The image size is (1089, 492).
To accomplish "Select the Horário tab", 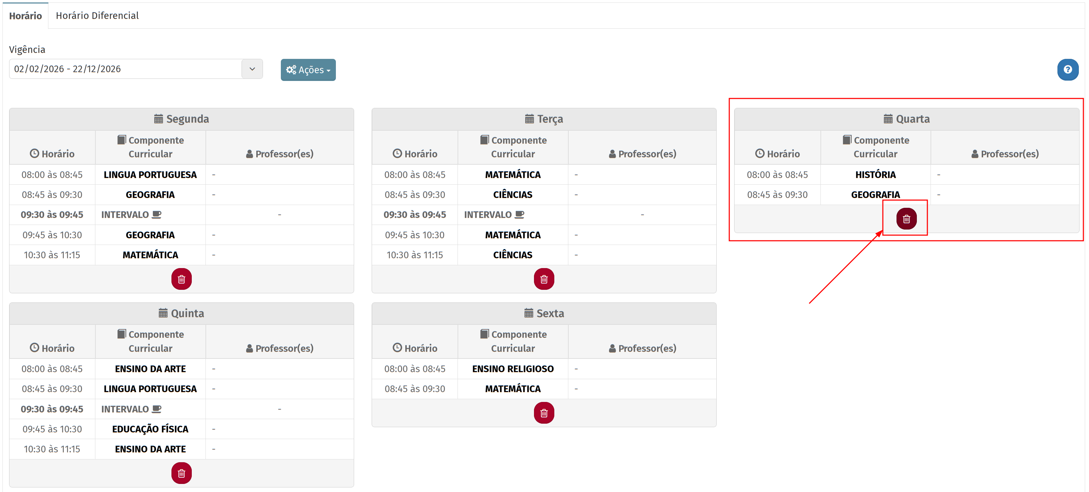I will point(25,16).
